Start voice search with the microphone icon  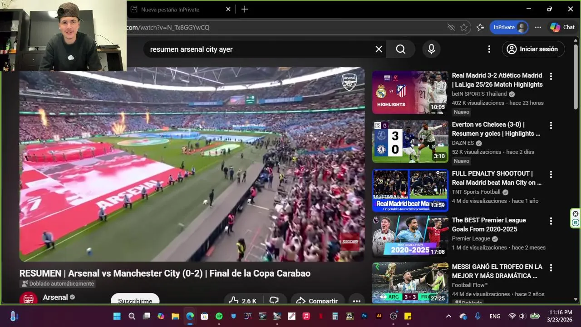click(431, 49)
